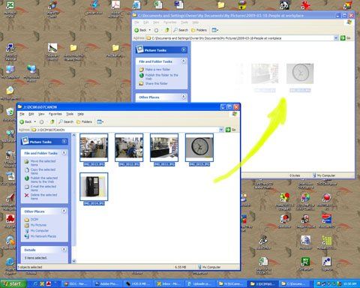Click Make a new folder link

[x=157, y=70]
